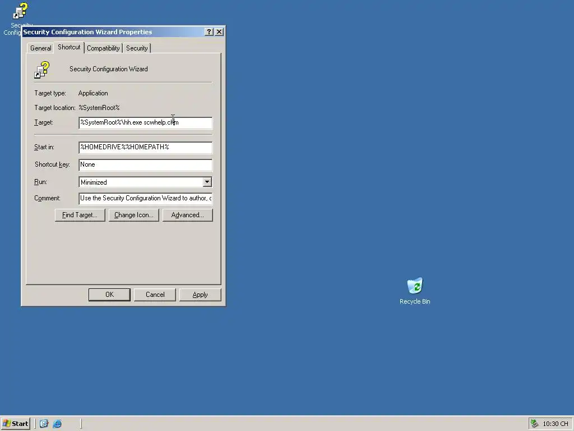Click the taskbar clock showing 10:30 CH
The image size is (574, 431).
(556, 424)
